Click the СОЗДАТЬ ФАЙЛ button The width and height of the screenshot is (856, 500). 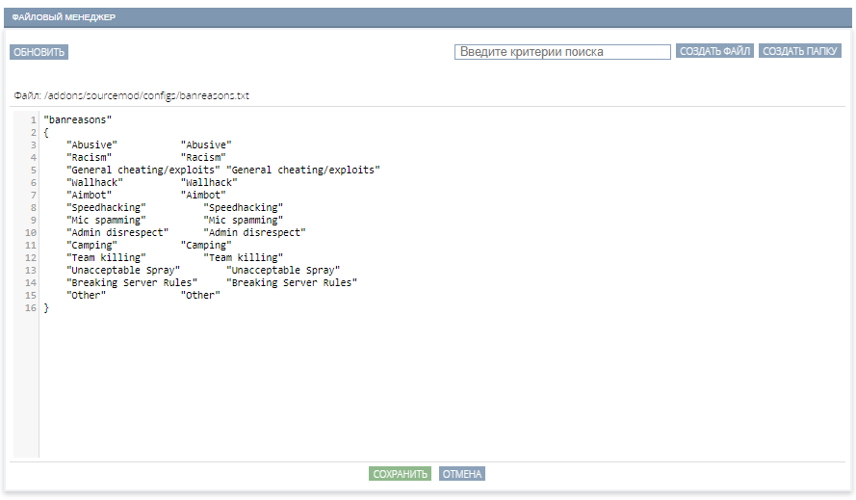tap(714, 51)
